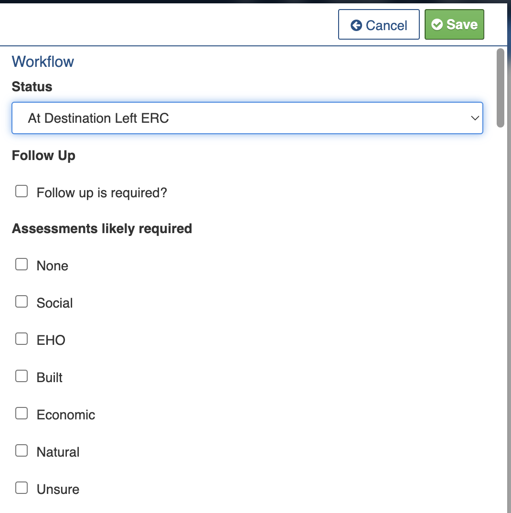
Task: Check the None assessment checkbox
Action: [x=21, y=265]
